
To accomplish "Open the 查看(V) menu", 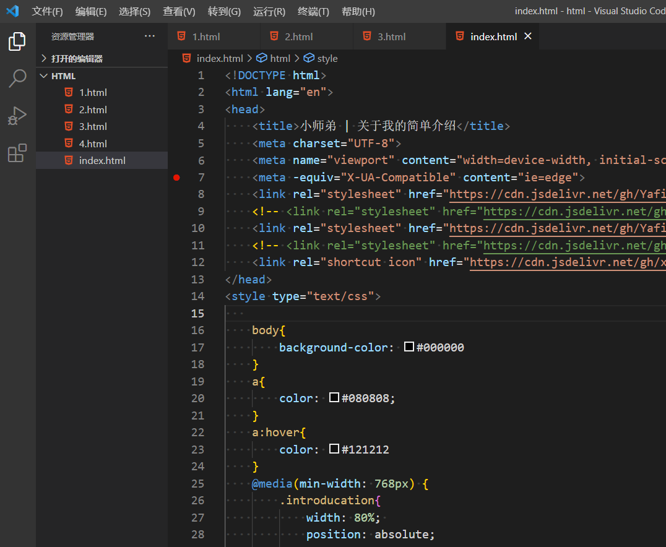I will 179,12.
